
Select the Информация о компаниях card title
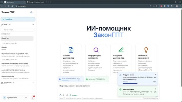(95, 57)
